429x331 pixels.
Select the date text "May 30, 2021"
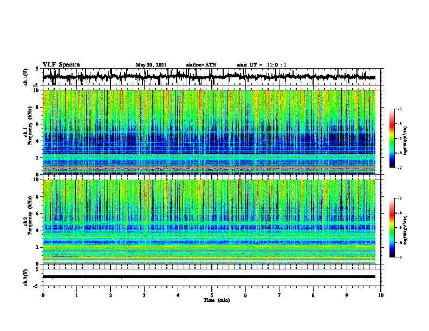pos(151,65)
